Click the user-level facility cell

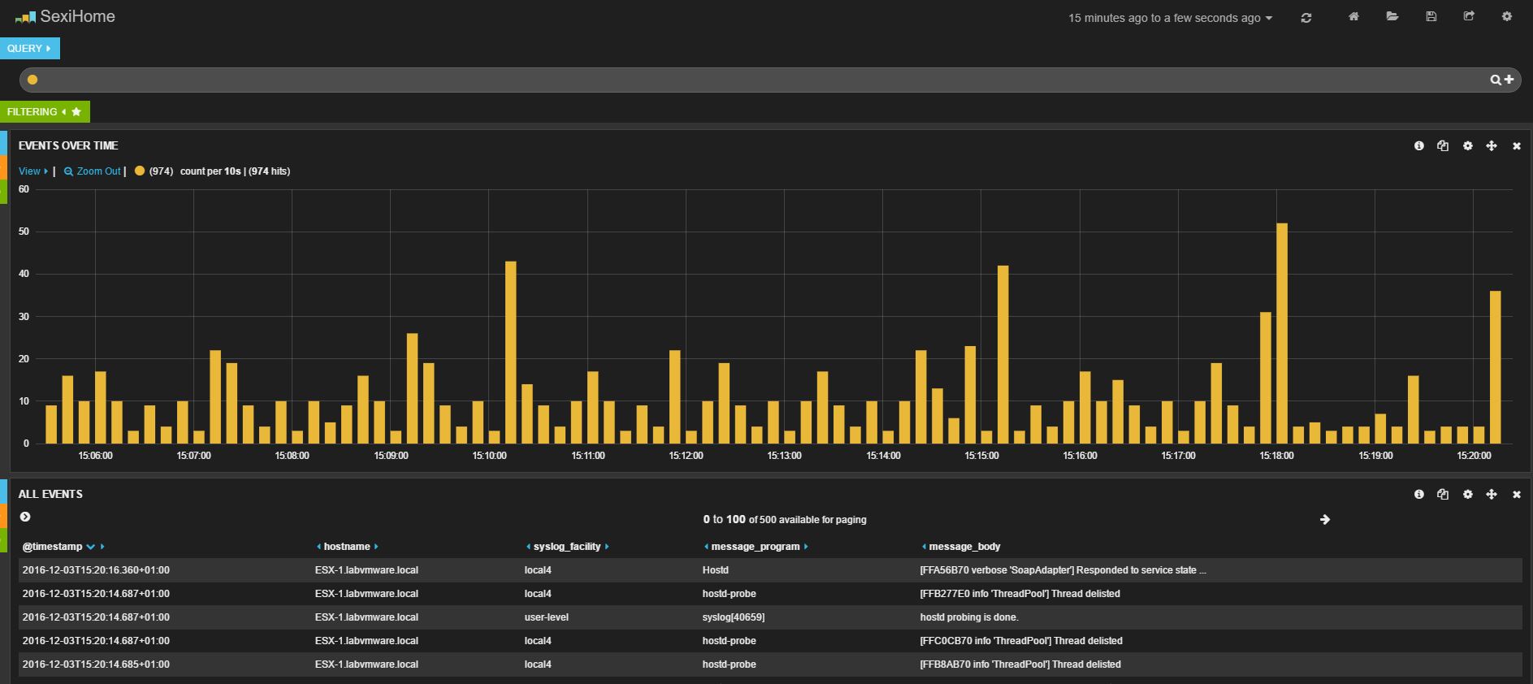click(547, 617)
